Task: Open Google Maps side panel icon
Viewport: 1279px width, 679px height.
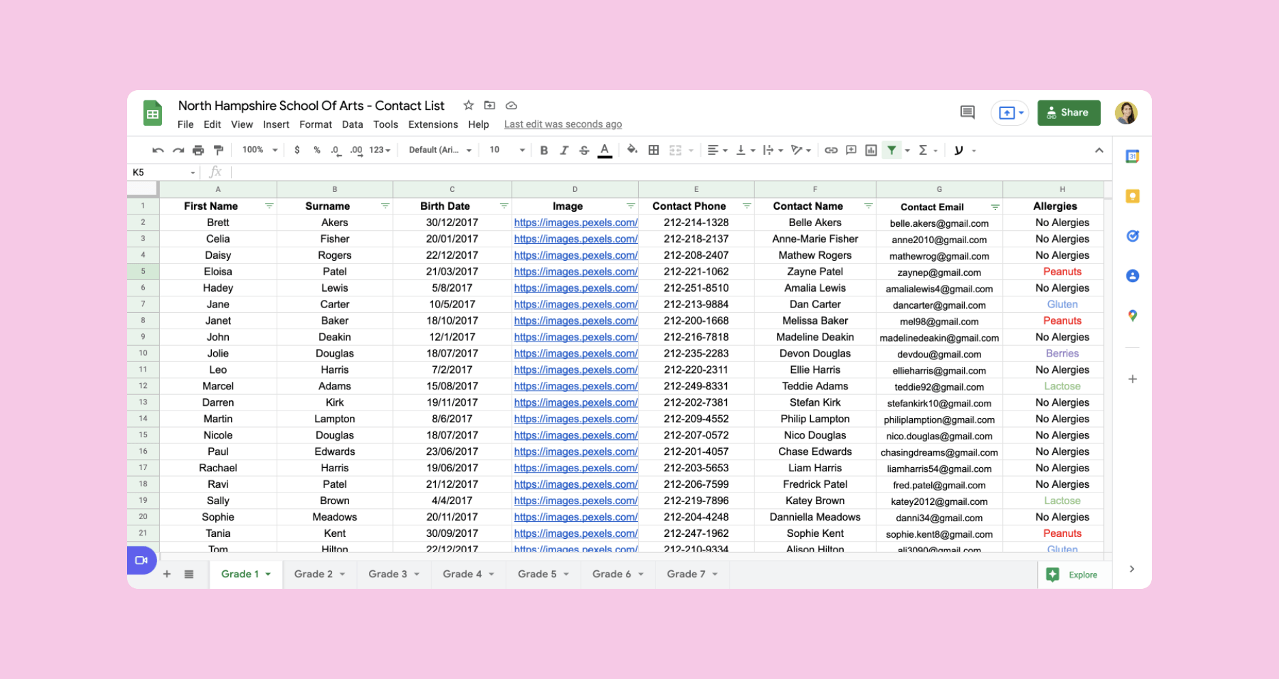Action: pyautogui.click(x=1132, y=316)
